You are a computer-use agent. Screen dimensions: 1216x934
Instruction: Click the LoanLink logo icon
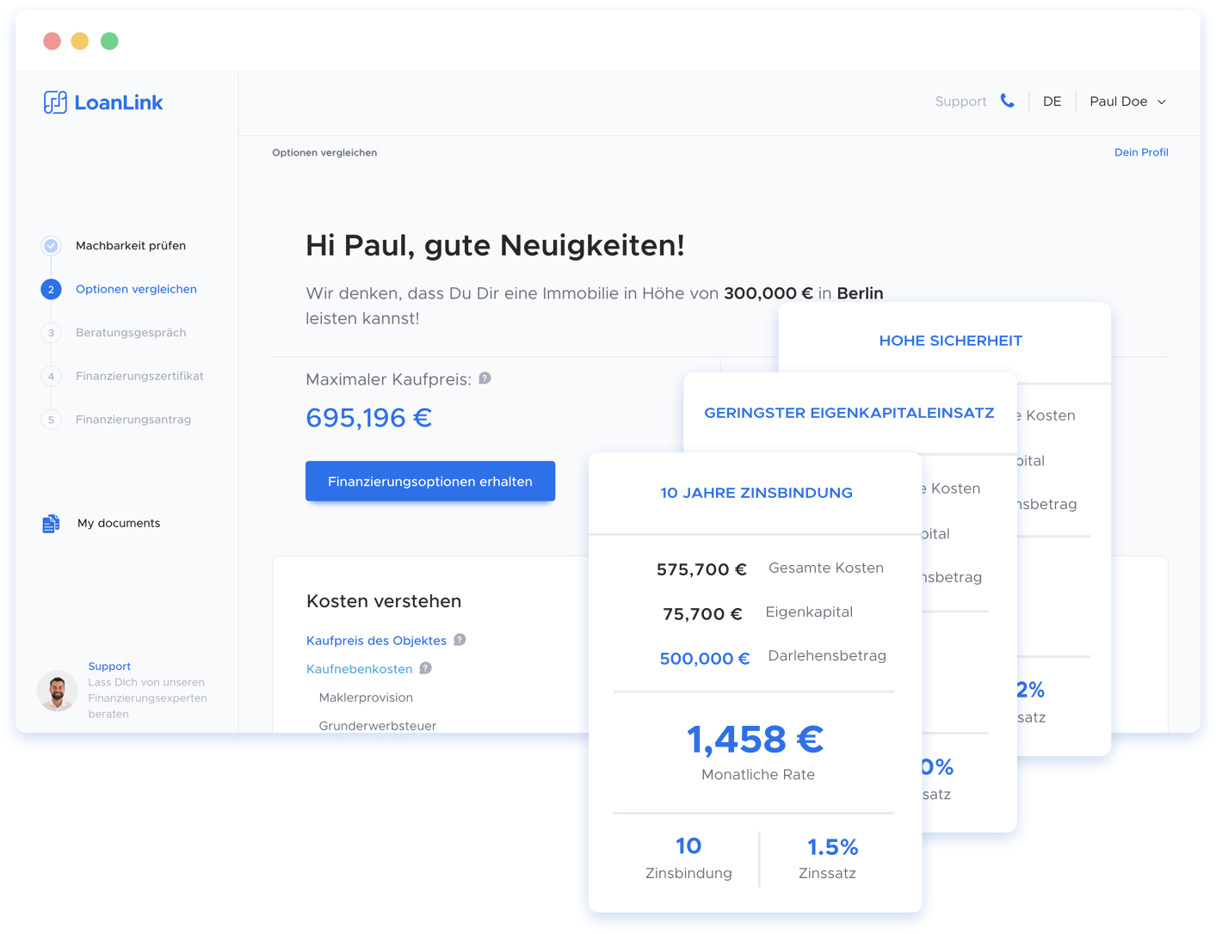(x=55, y=102)
